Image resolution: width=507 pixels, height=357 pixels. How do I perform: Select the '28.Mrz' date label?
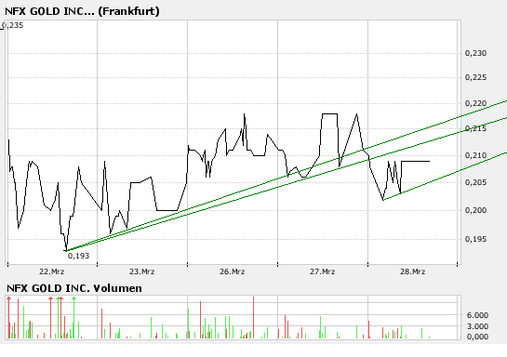pos(413,271)
